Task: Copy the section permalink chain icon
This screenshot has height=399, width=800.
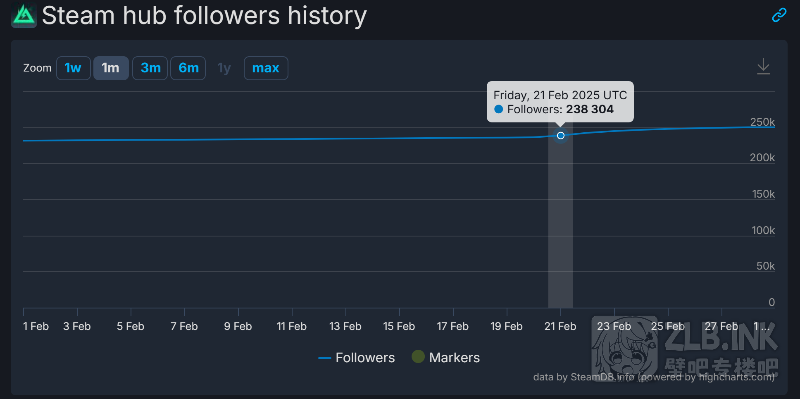Action: [779, 15]
